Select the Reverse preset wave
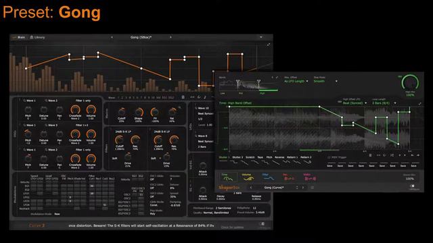This screenshot has width=433, height=243. (x=279, y=157)
